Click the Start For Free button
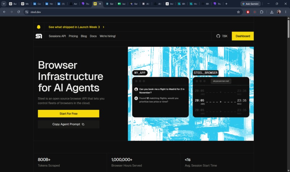The width and height of the screenshot is (290, 172). (69, 114)
